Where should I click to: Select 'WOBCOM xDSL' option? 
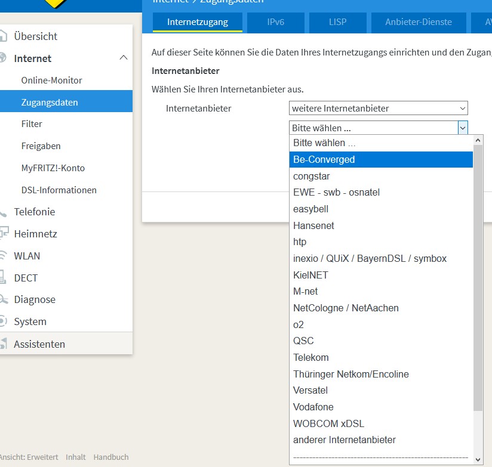(x=381, y=423)
